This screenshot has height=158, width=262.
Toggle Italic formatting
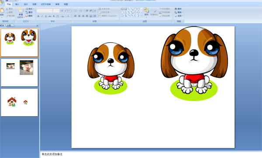(42, 16)
